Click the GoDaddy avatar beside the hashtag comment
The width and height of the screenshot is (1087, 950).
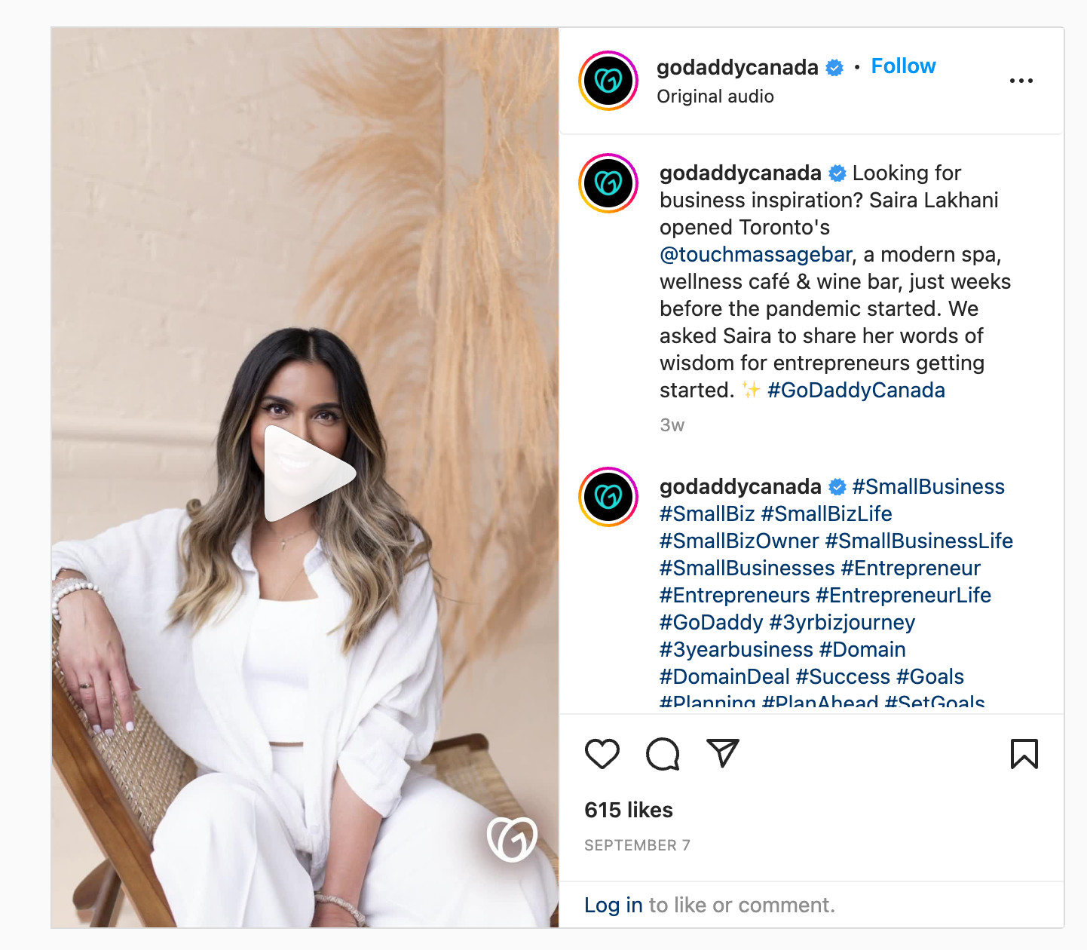[608, 497]
